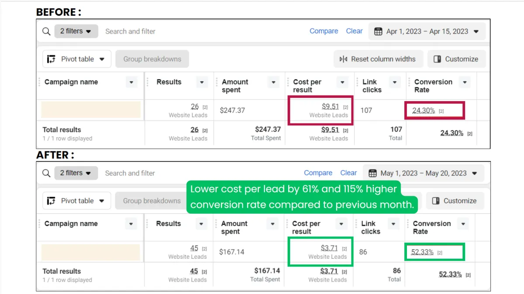Image resolution: width=524 pixels, height=294 pixels.
Task: Focus Search and filter field in AFTER panel
Action: [x=130, y=173]
